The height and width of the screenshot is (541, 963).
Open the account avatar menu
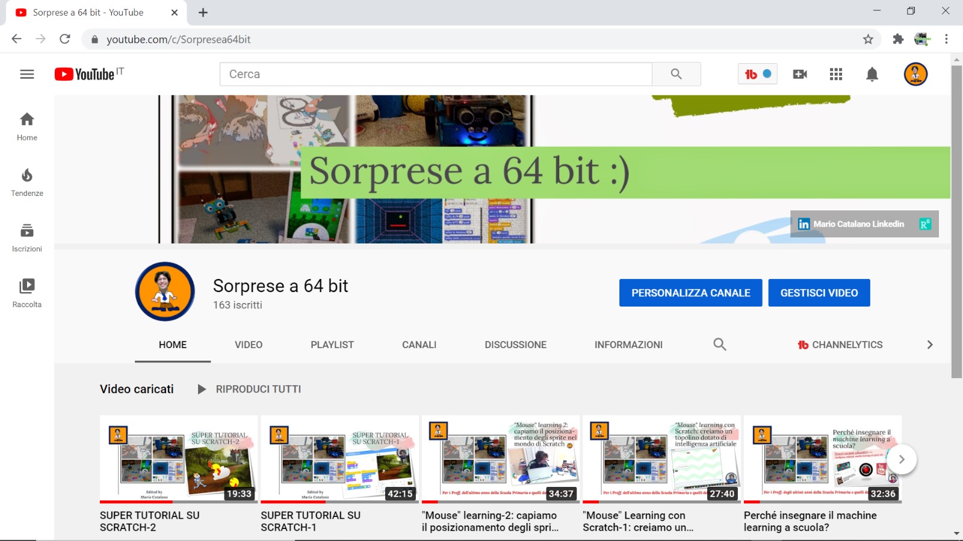click(x=915, y=74)
